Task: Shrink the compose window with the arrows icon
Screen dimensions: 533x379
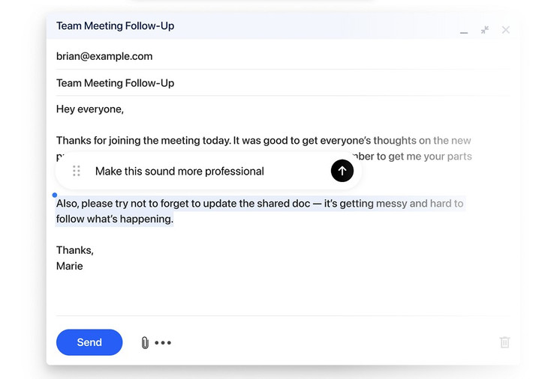Action: pyautogui.click(x=485, y=30)
